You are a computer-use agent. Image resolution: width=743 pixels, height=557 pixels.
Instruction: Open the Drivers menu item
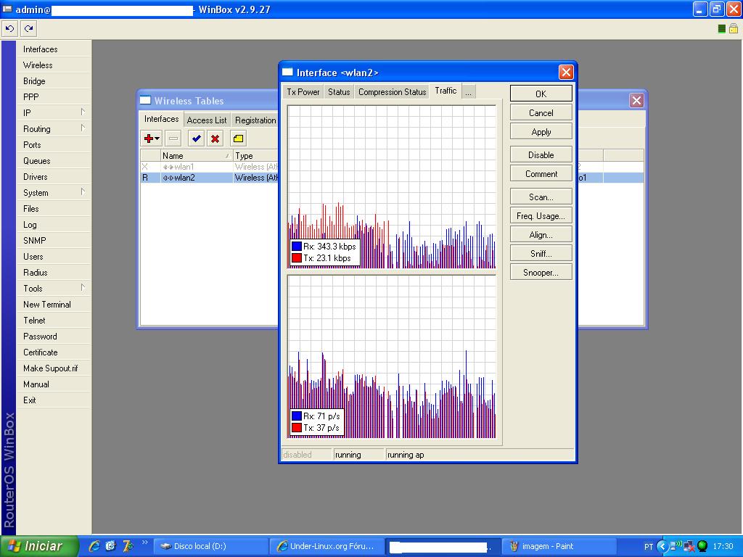[54, 177]
